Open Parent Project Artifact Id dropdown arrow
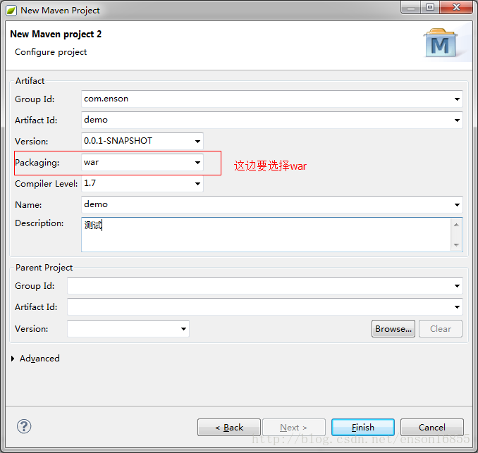Screen dimensions: 478x453 click(457, 306)
